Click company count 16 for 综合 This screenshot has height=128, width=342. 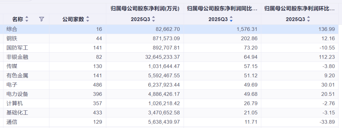click(99, 29)
